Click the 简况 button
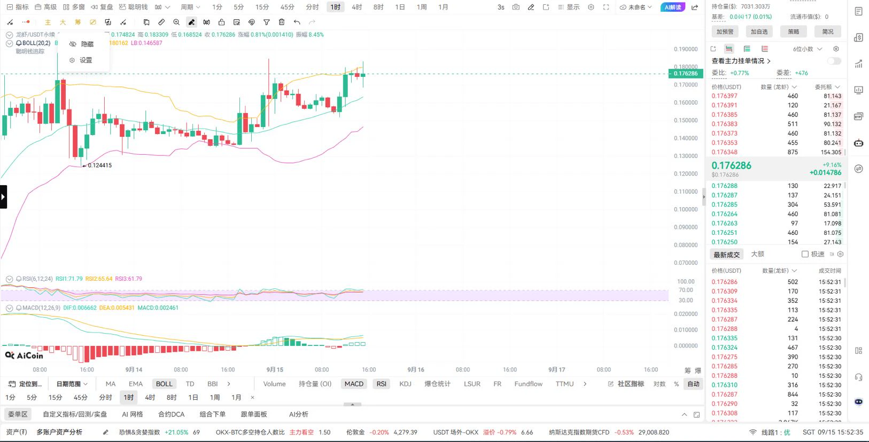This screenshot has height=442, width=869. [828, 31]
